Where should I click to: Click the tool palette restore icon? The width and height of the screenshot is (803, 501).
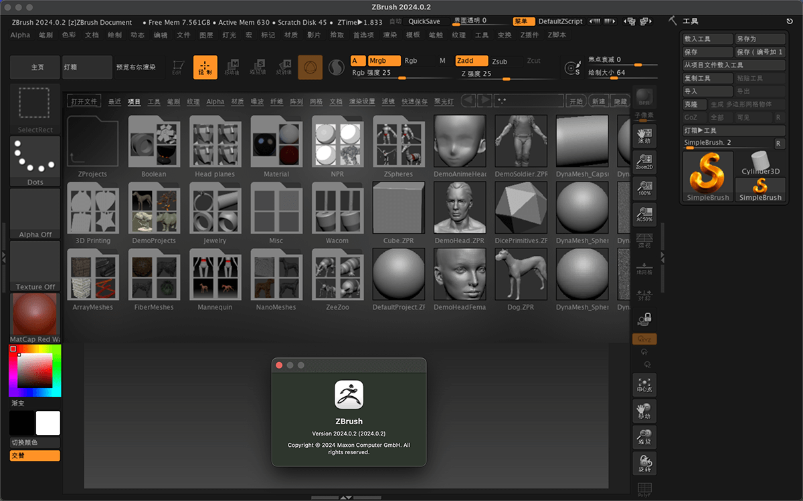(x=790, y=21)
